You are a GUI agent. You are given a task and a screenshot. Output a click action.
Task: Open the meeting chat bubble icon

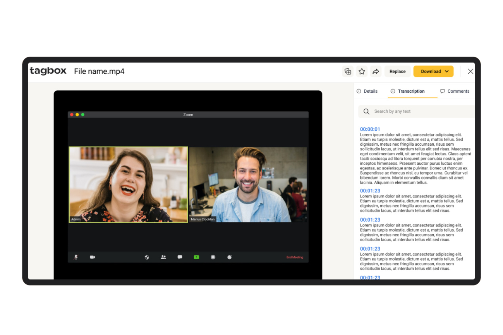point(180,257)
